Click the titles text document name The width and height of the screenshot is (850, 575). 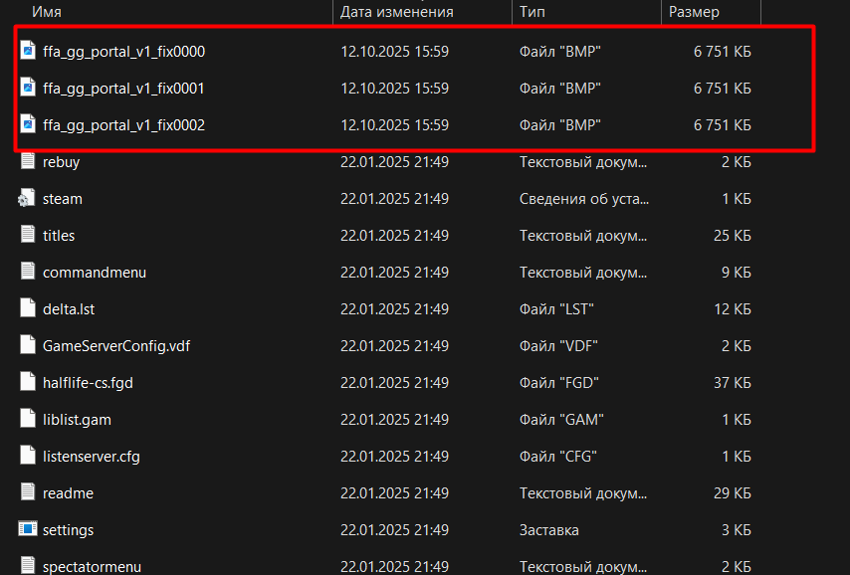click(59, 236)
